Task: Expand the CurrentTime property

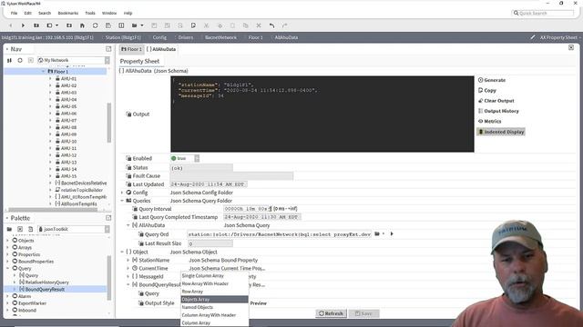Action: (x=128, y=269)
